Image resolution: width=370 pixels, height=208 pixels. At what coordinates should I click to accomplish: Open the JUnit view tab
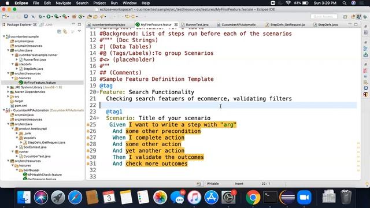click(x=46, y=24)
